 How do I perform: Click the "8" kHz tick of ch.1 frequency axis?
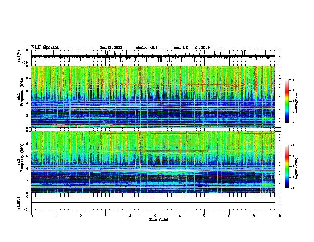(x=27, y=78)
